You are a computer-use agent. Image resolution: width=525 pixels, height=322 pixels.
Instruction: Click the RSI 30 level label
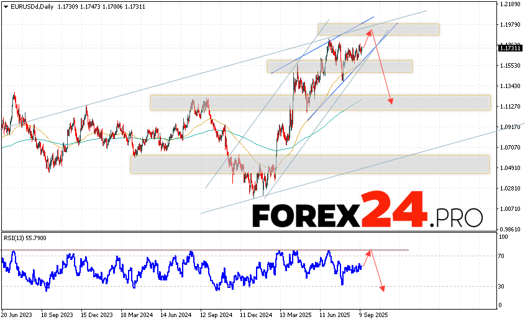500,286
